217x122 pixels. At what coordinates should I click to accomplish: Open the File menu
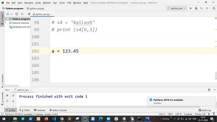point(8,3)
